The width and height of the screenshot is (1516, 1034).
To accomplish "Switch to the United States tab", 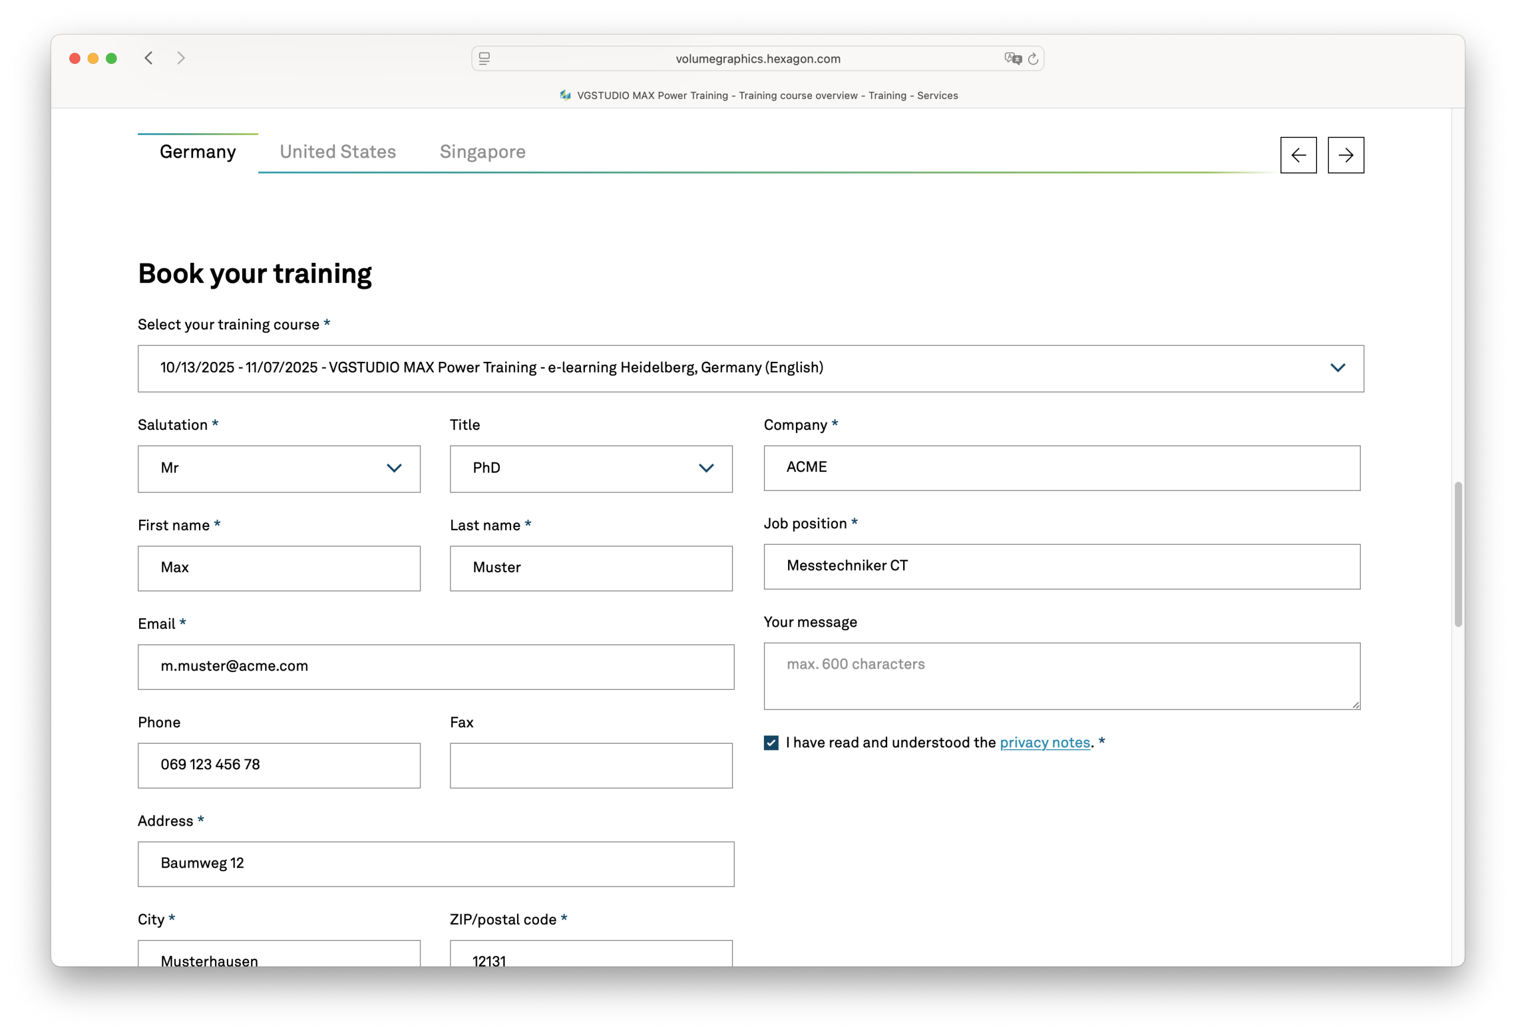I will point(338,152).
